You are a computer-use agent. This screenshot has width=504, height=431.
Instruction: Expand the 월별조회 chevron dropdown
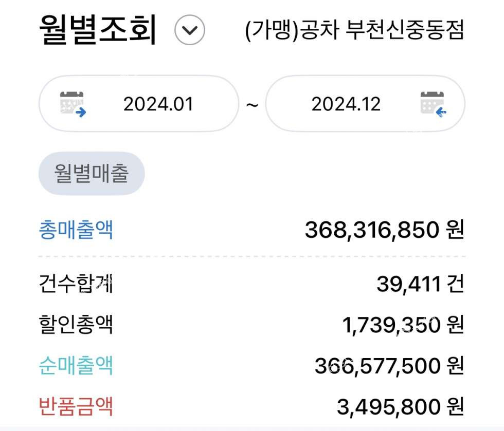click(190, 30)
